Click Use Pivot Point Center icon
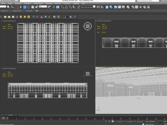167x125 pixels. pos(49,7)
